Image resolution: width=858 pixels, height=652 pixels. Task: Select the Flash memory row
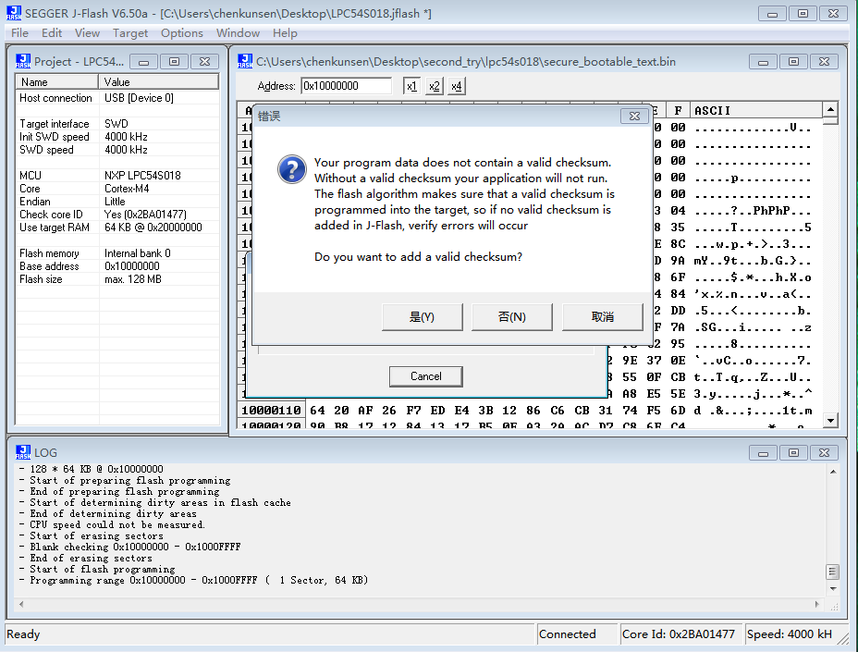coord(117,253)
